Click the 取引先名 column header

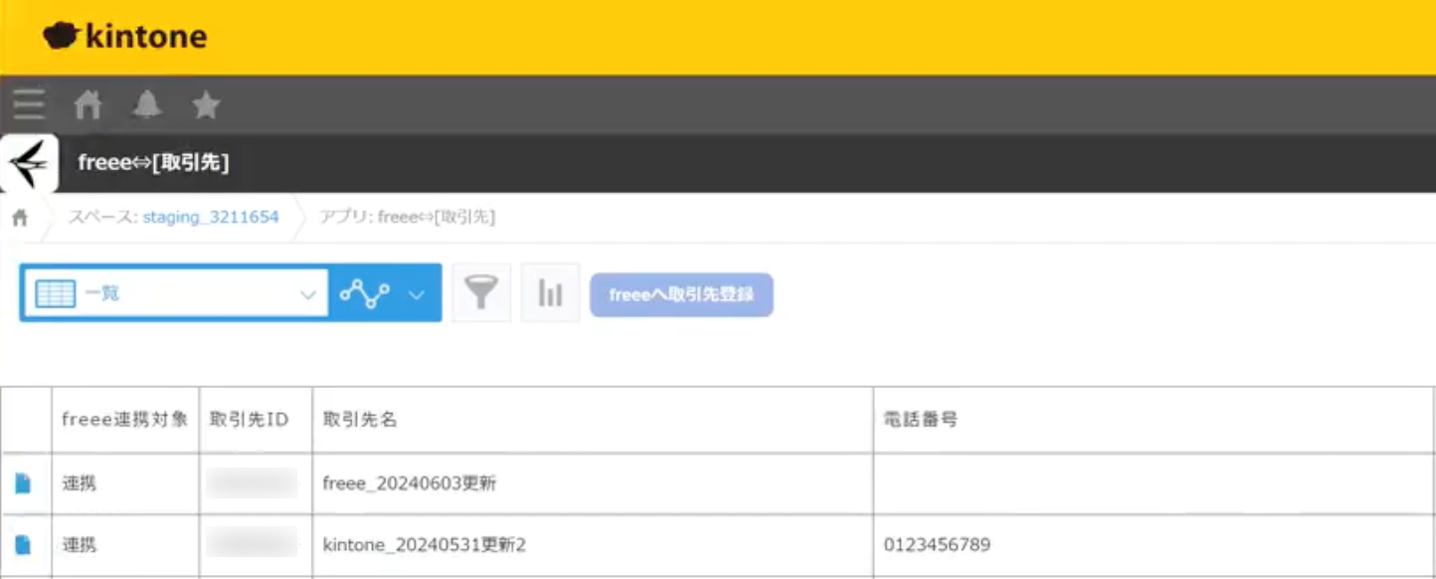(593, 420)
